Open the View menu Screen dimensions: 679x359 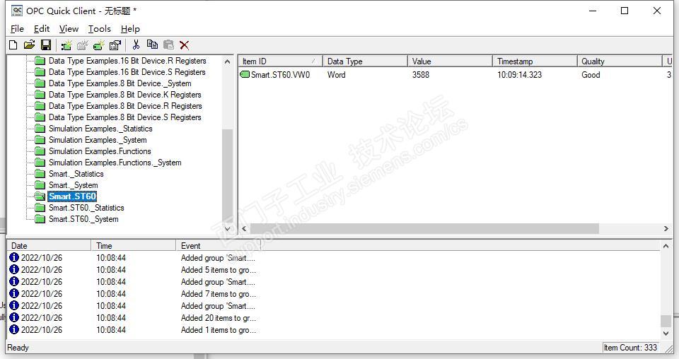69,29
